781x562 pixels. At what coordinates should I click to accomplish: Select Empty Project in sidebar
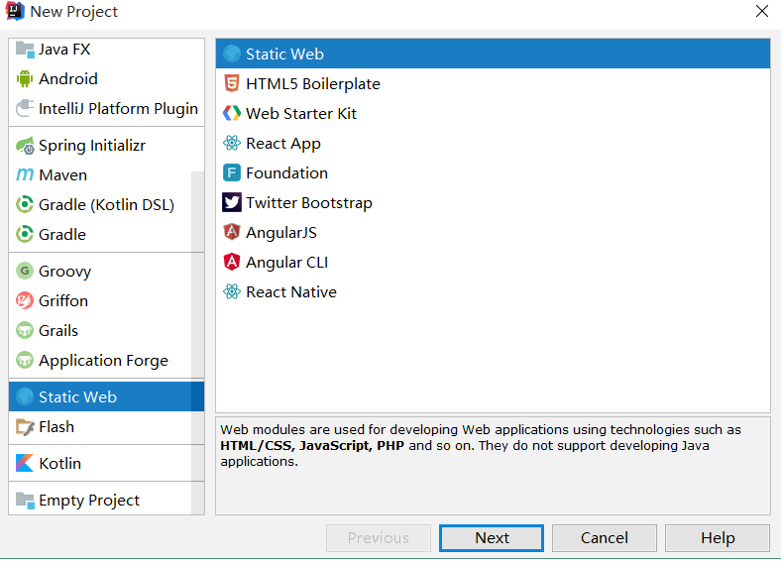pos(89,501)
